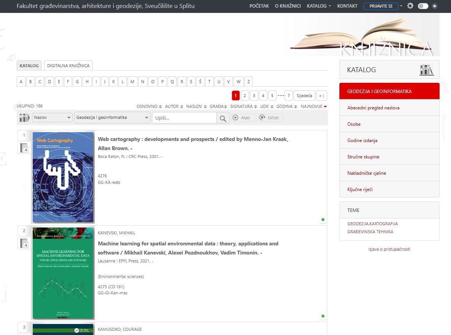Toggle the dark mode switch
Image resolution: width=451 pixels, height=335 pixels.
click(423, 6)
